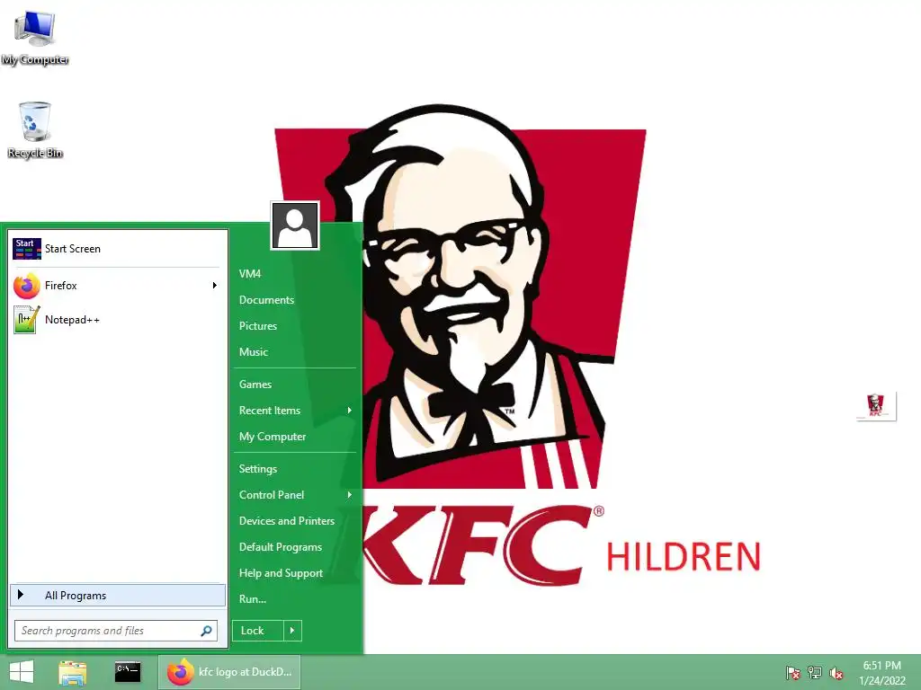Image resolution: width=921 pixels, height=690 pixels.
Task: Open Pictures from the Start menu
Action: tap(258, 326)
